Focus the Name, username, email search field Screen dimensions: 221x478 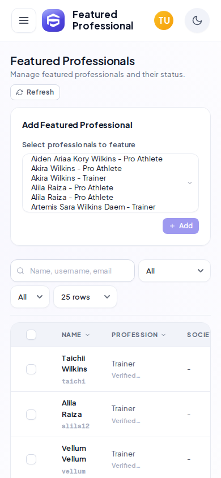73,271
